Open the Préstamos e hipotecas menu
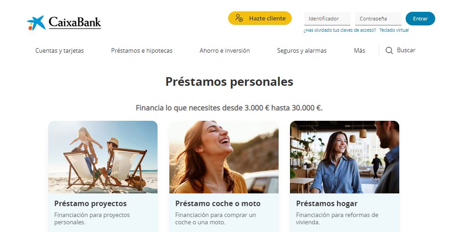 pos(142,50)
